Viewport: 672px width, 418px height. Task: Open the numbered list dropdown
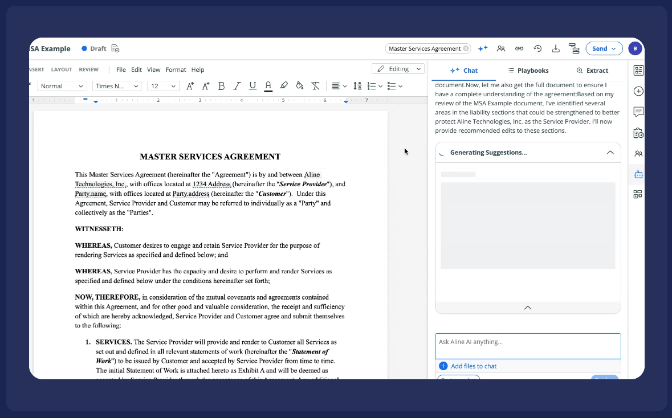click(375, 86)
